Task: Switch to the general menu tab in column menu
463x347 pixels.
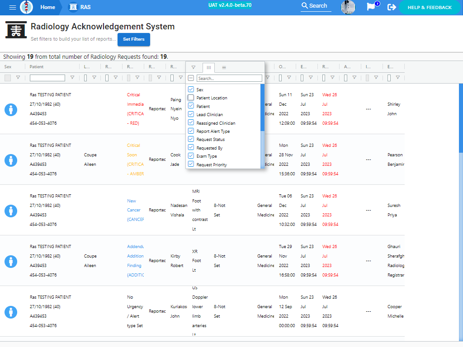Action: [224, 67]
